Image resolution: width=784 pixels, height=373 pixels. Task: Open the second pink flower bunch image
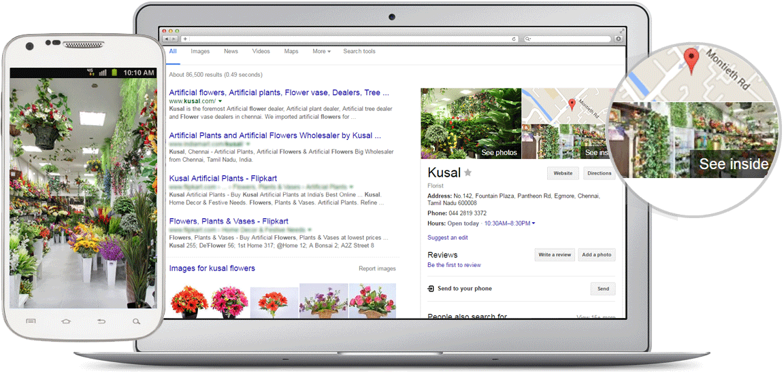[x=229, y=301]
